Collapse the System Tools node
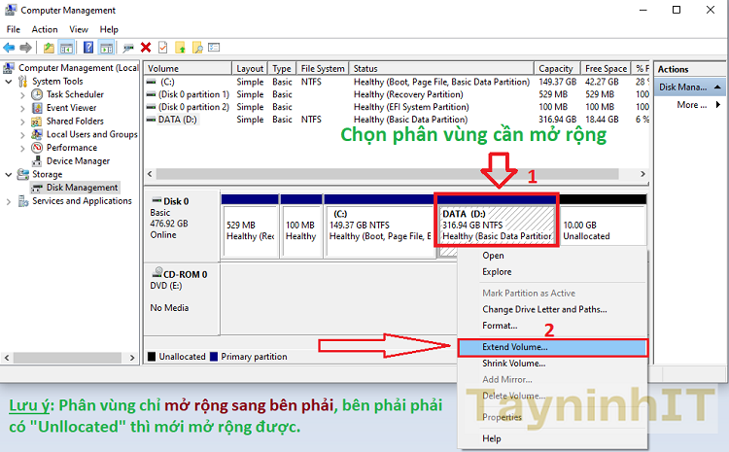The width and height of the screenshot is (729, 452). 10,82
